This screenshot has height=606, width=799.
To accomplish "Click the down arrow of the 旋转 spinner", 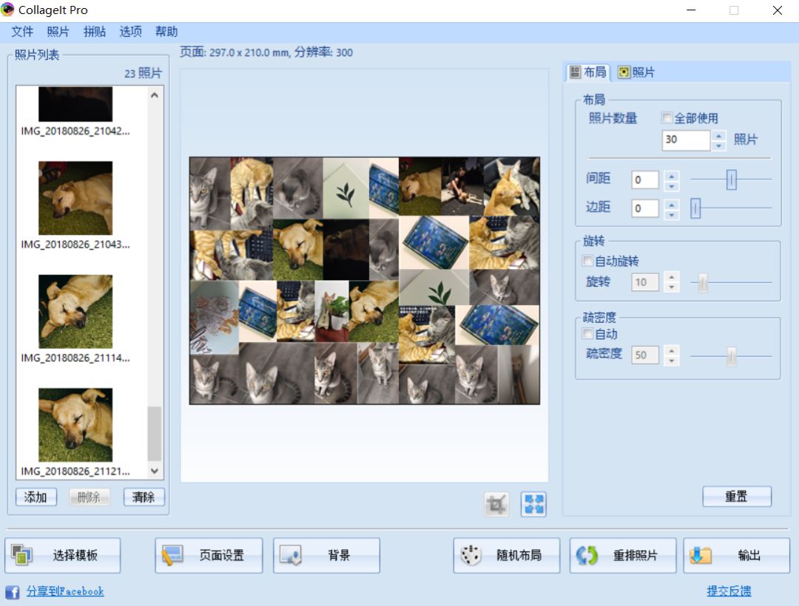I will pos(671,286).
